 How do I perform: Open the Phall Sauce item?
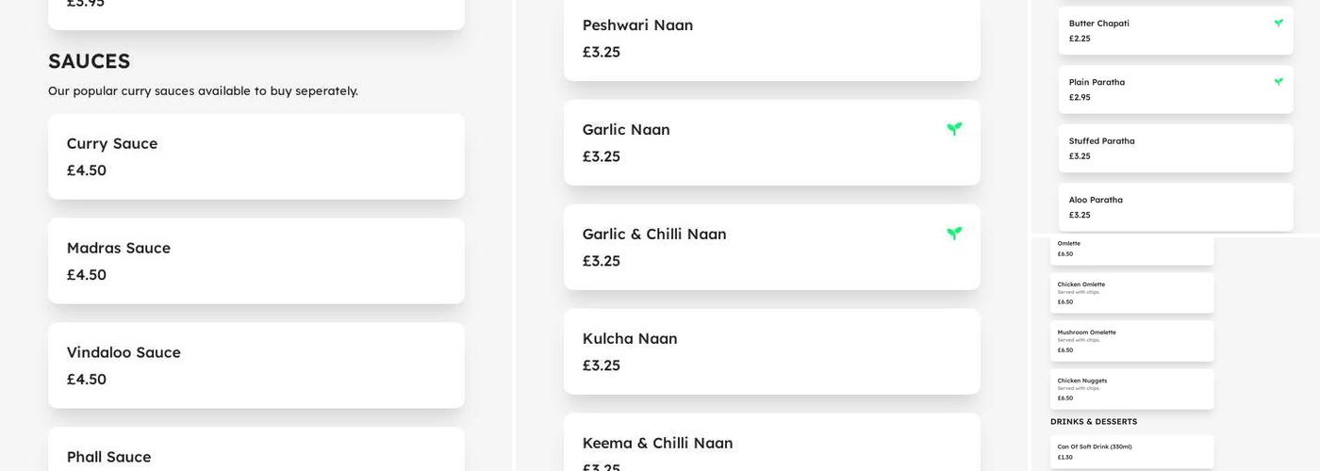click(x=256, y=452)
